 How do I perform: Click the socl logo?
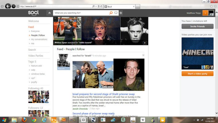(x=33, y=13)
